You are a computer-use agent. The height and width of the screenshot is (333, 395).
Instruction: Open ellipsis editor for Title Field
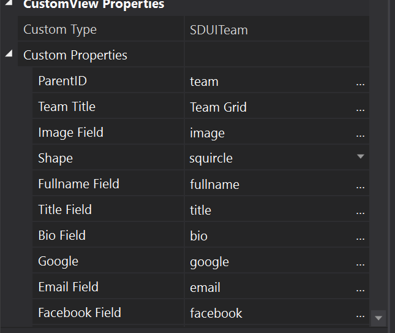pos(360,211)
